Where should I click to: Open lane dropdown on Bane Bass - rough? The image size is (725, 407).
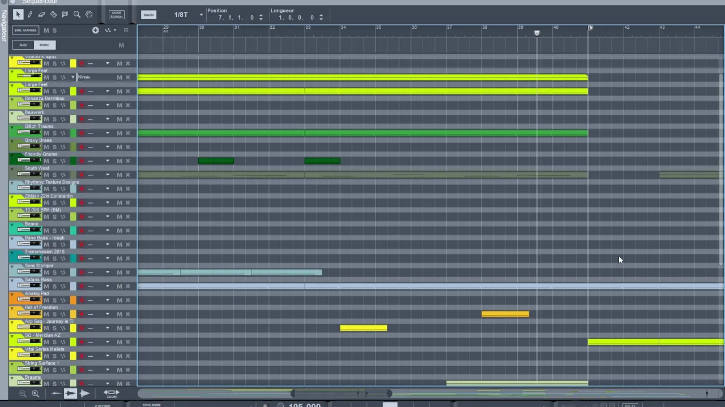coord(108,245)
